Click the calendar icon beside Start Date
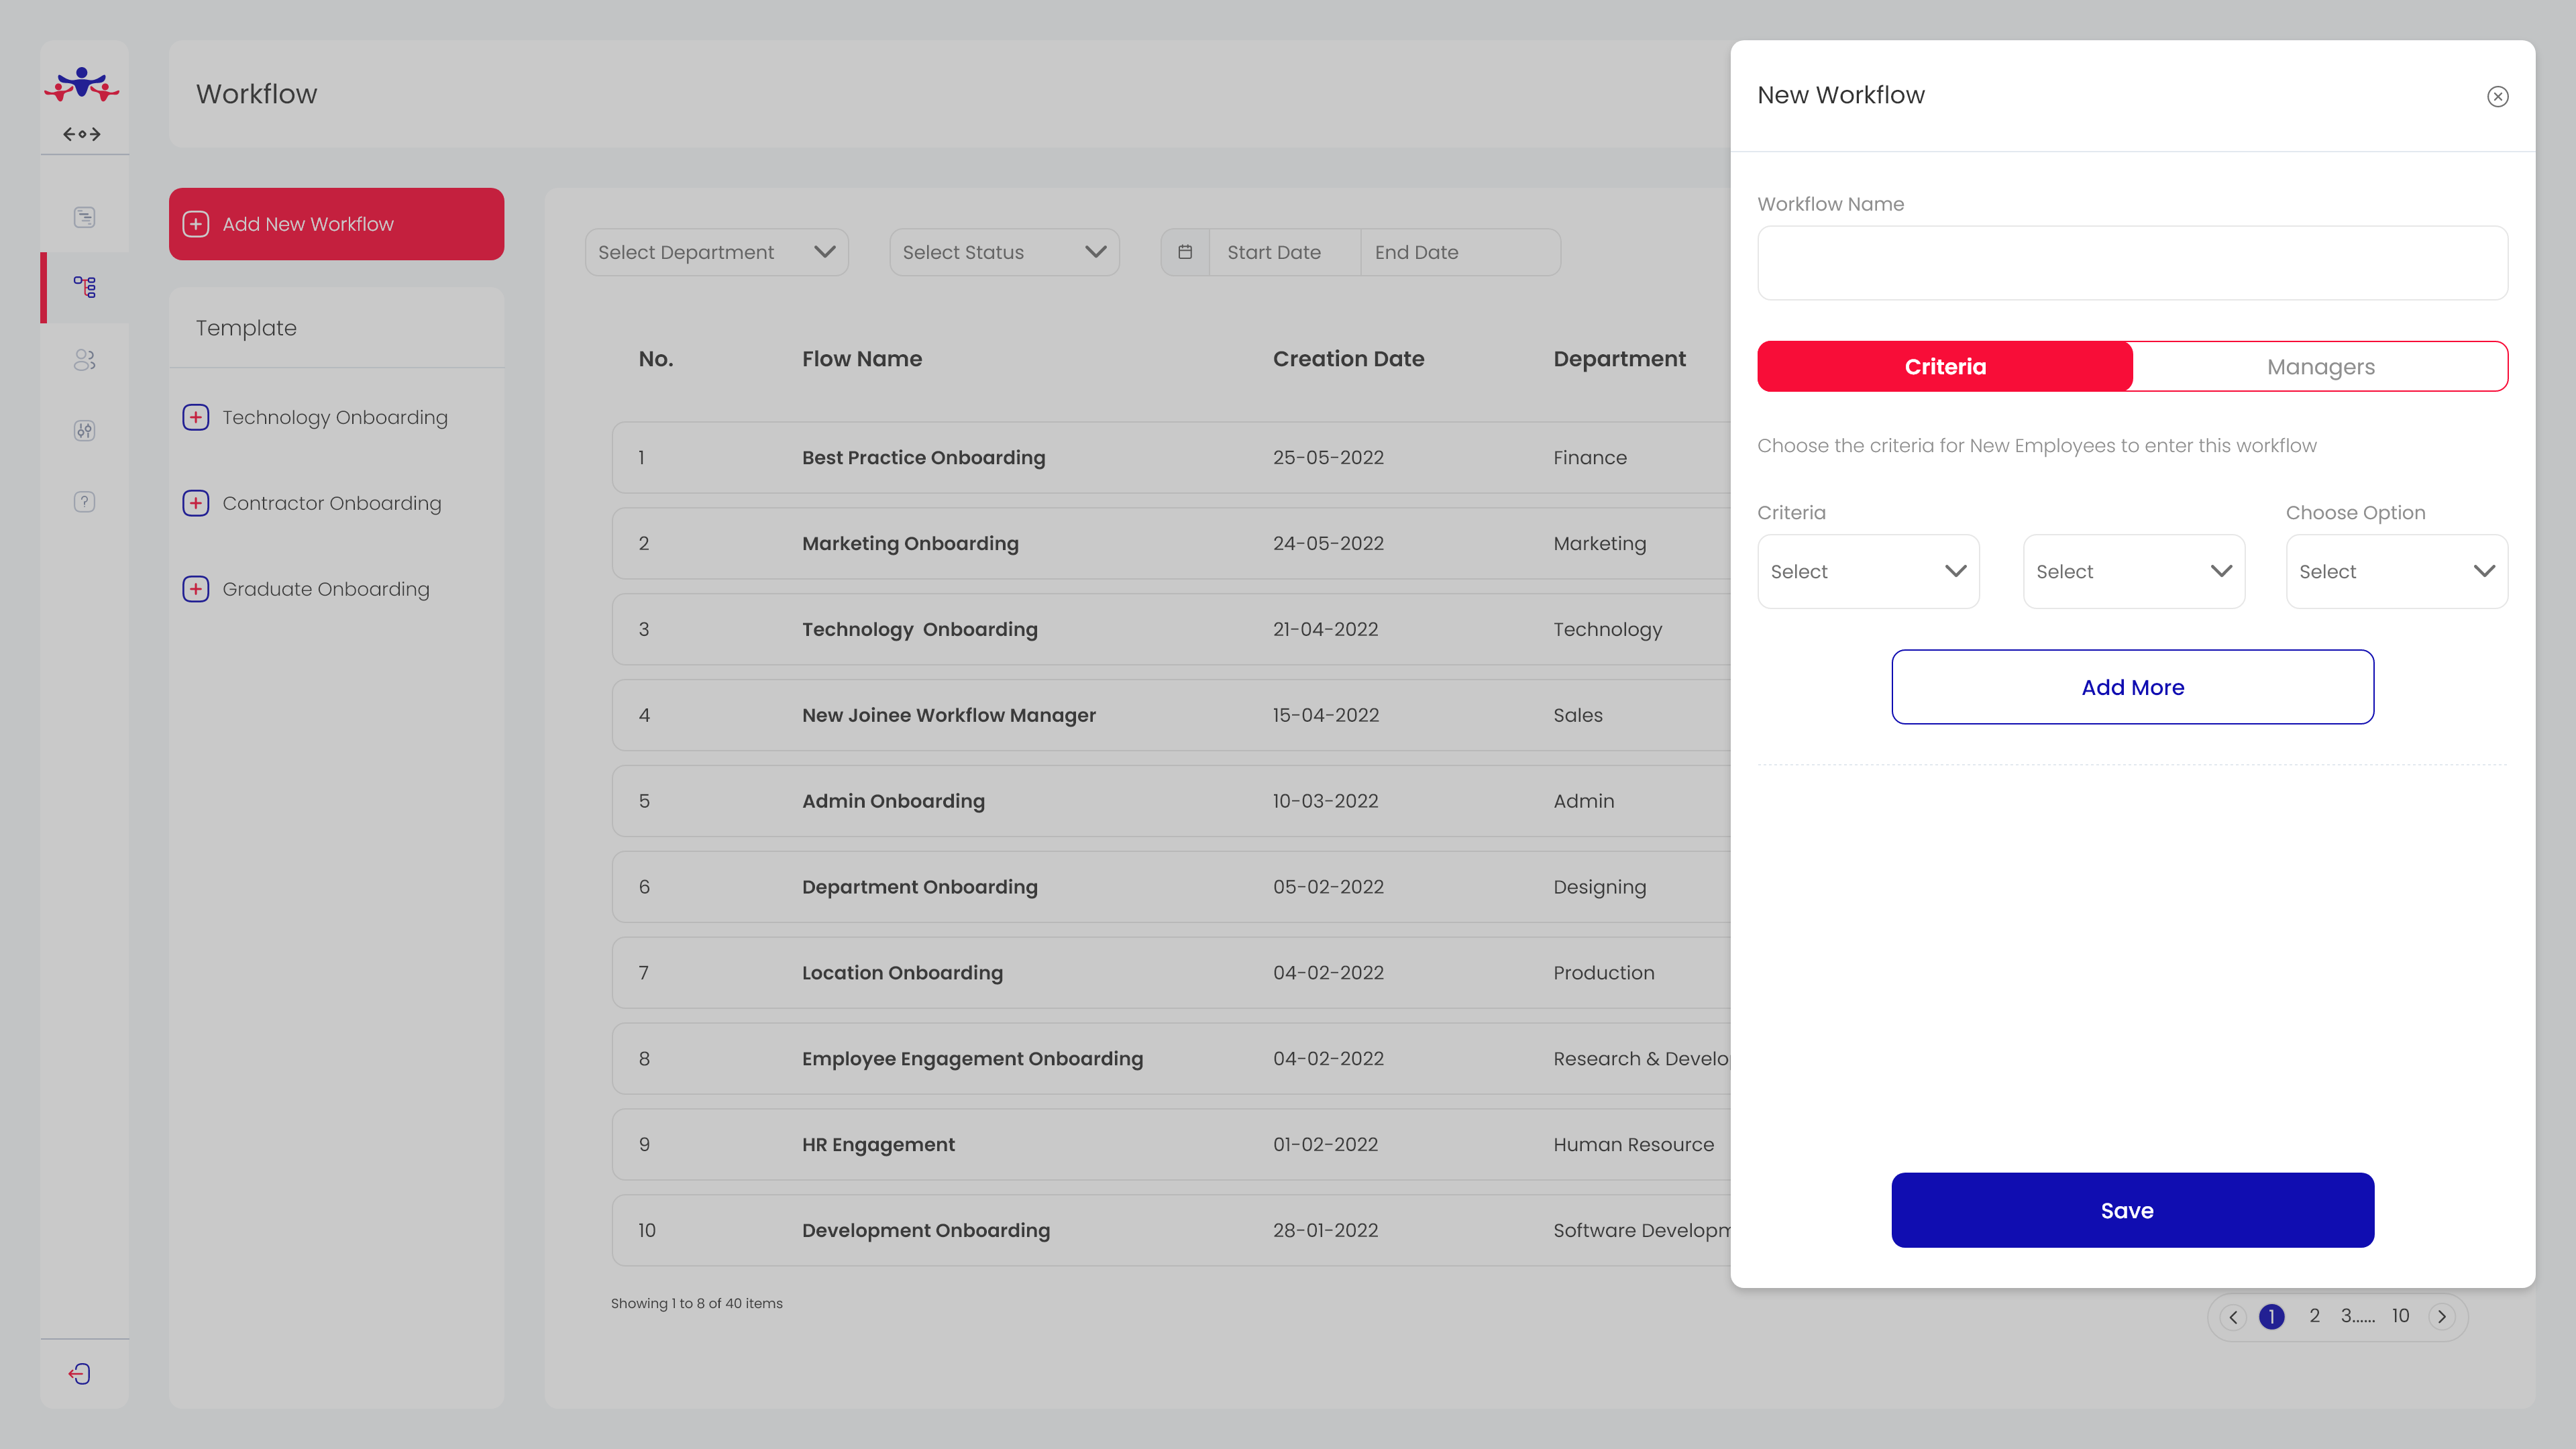 pyautogui.click(x=1185, y=252)
